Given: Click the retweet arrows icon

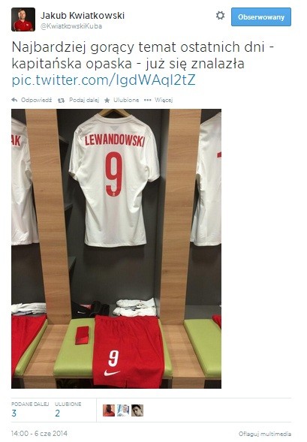Looking at the screenshot, I should (61, 101).
